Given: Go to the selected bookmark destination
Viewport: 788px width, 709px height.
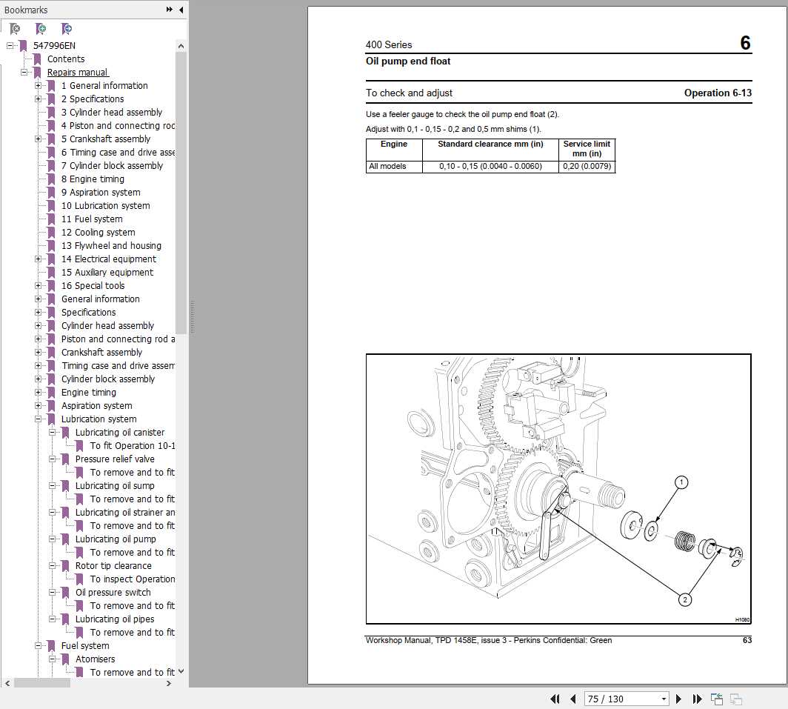Looking at the screenshot, I should pyautogui.click(x=67, y=28).
